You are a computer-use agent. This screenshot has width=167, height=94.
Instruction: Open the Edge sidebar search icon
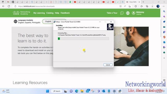[x=164, y=11]
